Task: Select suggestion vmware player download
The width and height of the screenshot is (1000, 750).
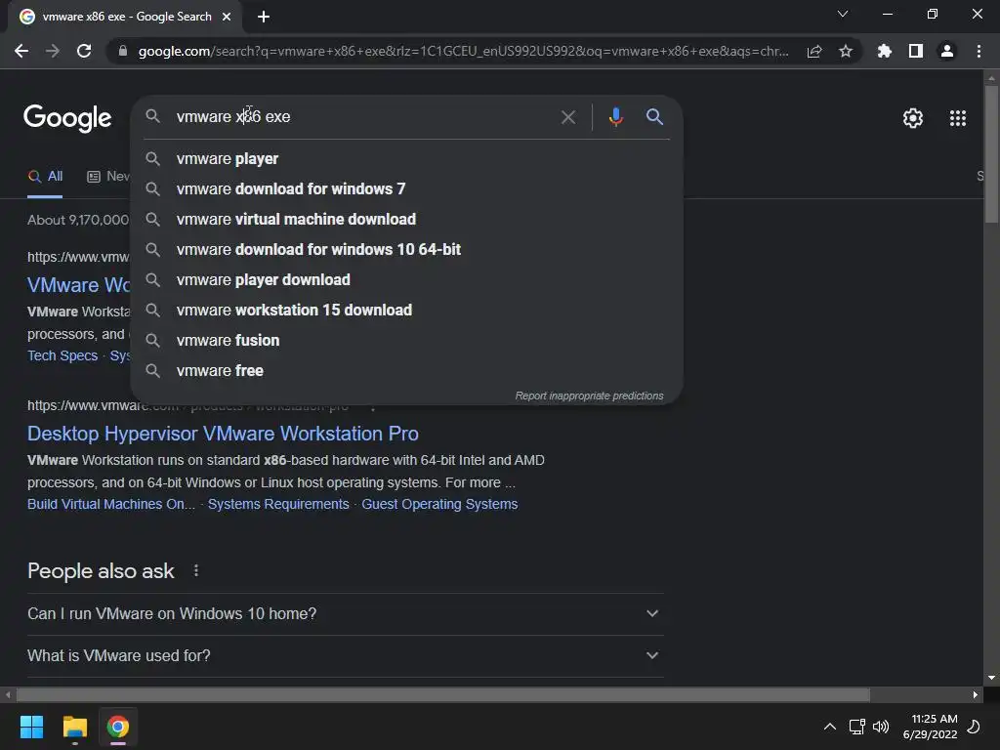Action: click(x=406, y=280)
